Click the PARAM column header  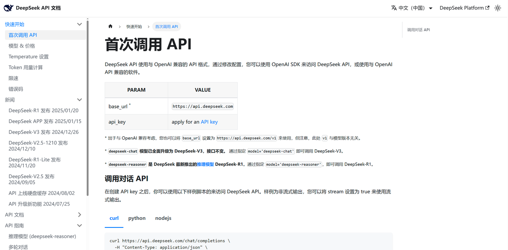137,90
